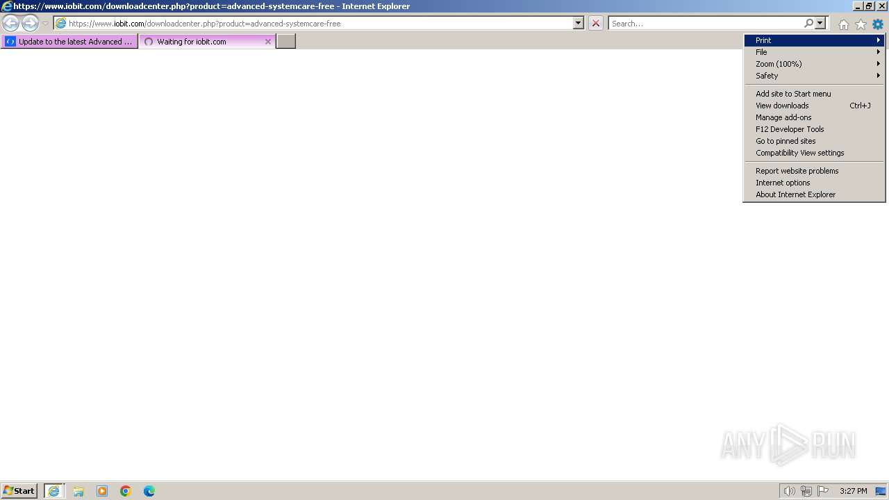This screenshot has width=889, height=500.
Task: Launch F12 Developer Tools
Action: pyautogui.click(x=814, y=129)
